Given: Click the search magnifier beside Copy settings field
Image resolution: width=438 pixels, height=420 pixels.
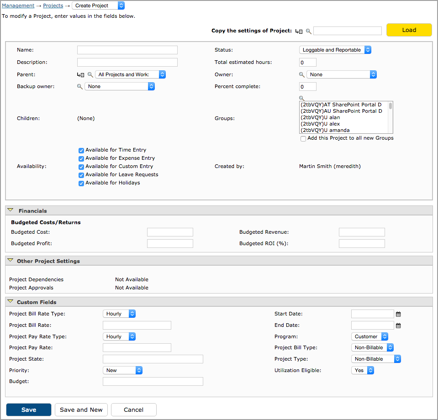Looking at the screenshot, I should tap(308, 31).
